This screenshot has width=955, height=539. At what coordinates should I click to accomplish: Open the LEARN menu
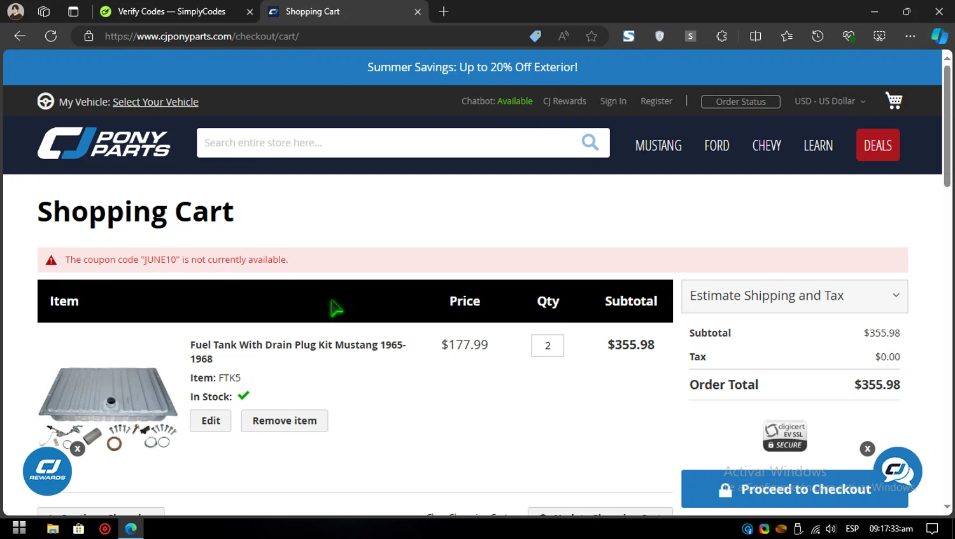coord(818,146)
